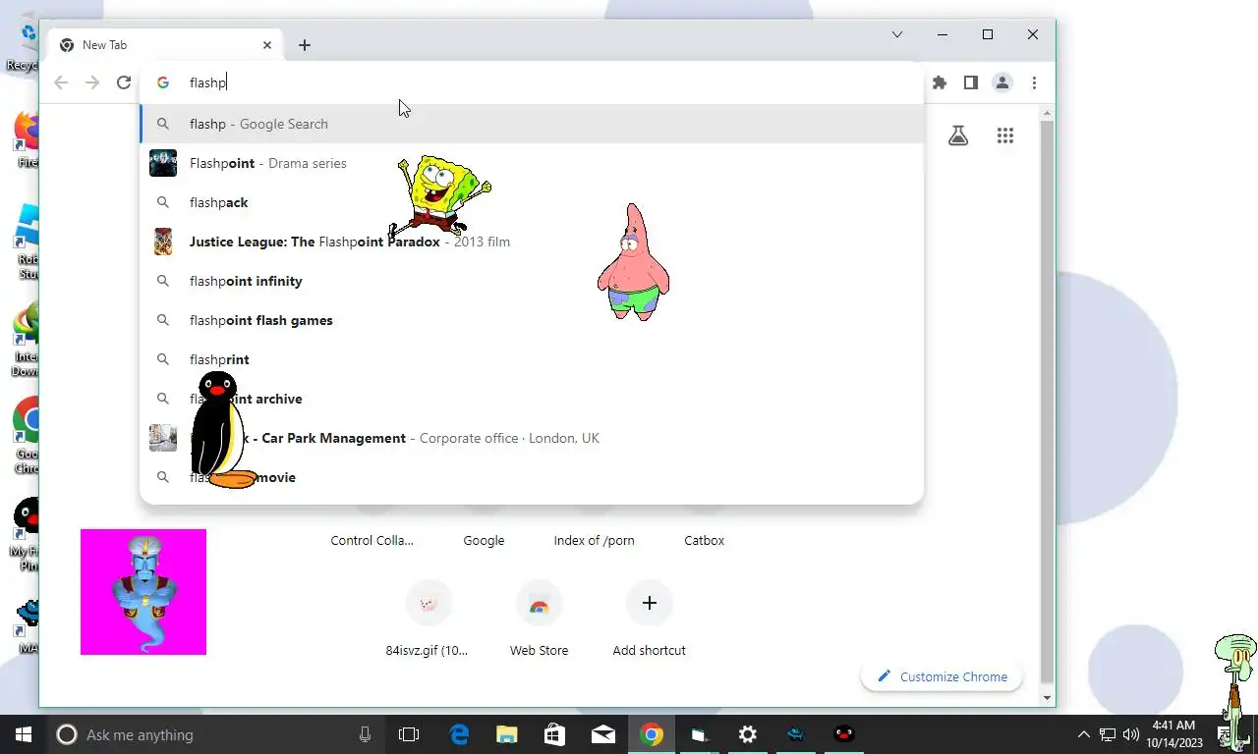
Task: Select the Firefox desktop shortcut
Action: pyautogui.click(x=27, y=138)
